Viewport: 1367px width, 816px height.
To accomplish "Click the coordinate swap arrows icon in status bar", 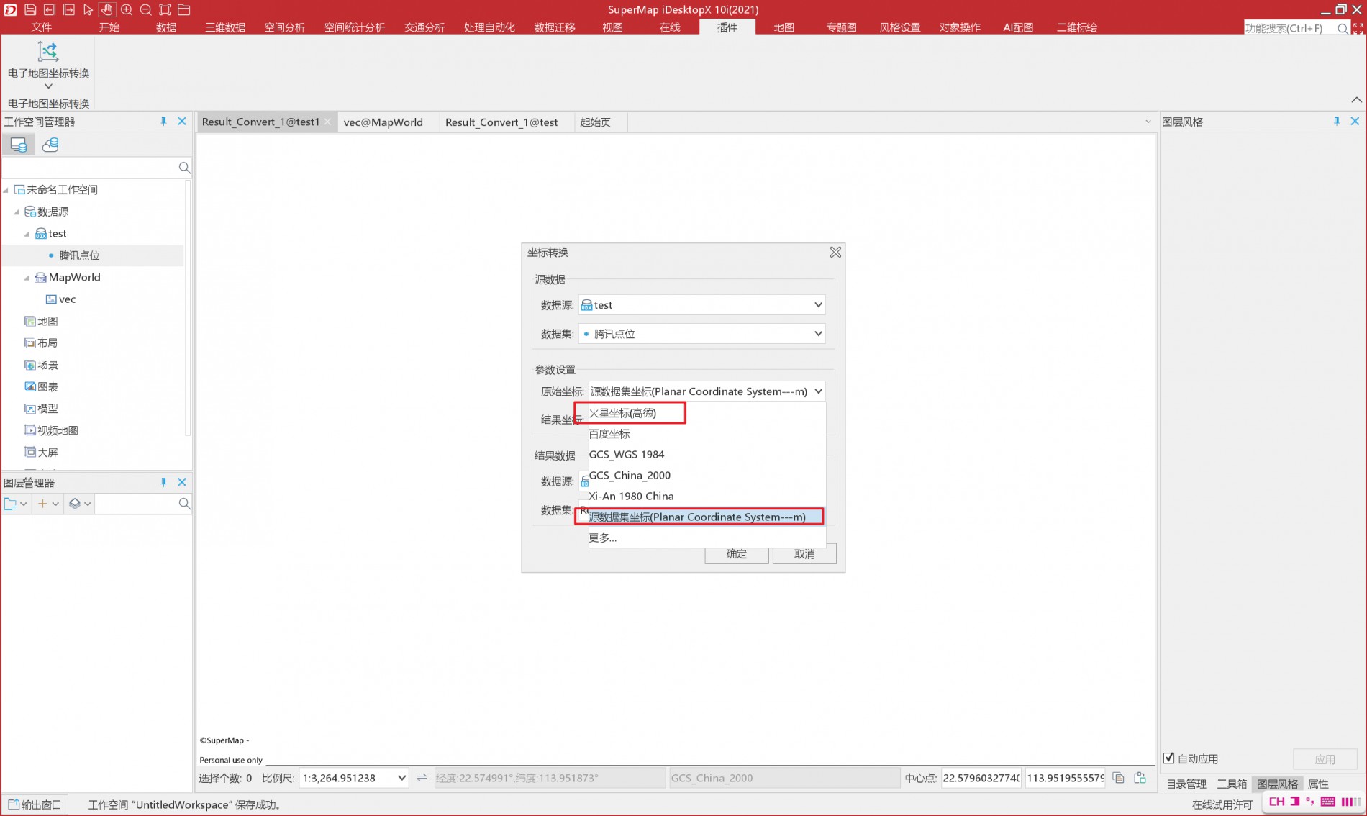I will [x=422, y=778].
